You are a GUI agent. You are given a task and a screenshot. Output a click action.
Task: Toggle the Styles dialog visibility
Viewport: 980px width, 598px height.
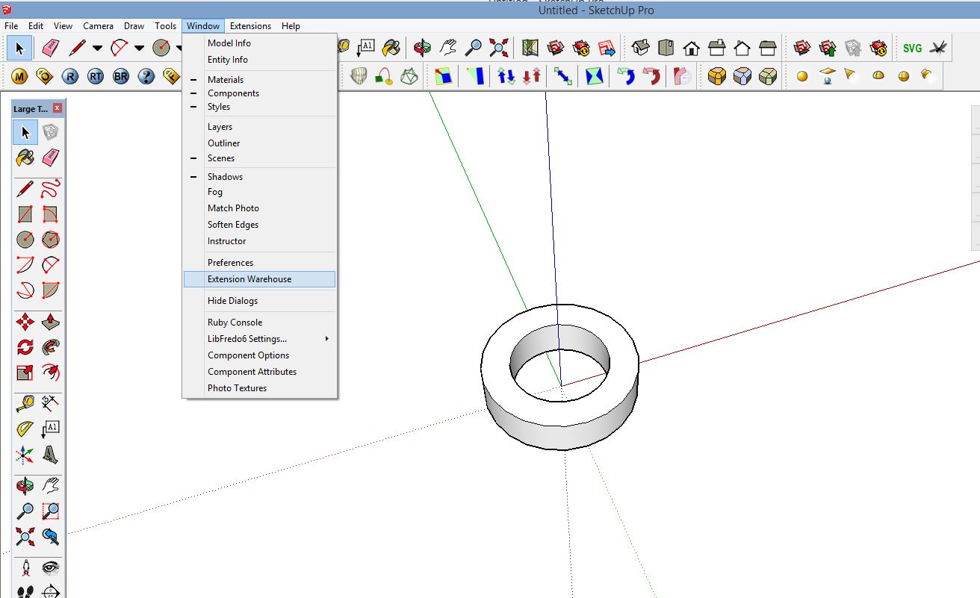(219, 107)
